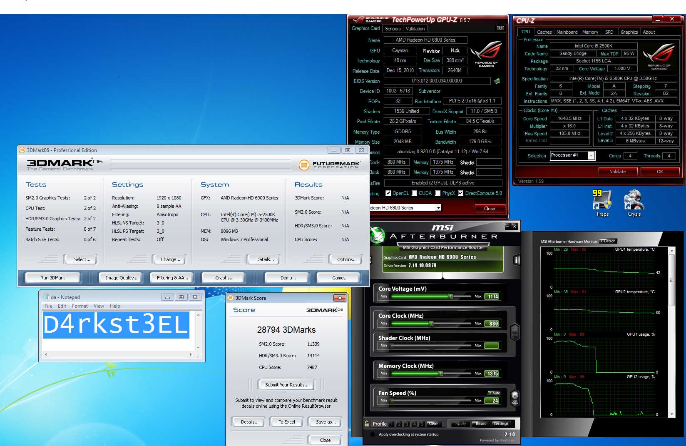Open the Format menu in Notepad
This screenshot has height=446, width=686.
point(80,306)
